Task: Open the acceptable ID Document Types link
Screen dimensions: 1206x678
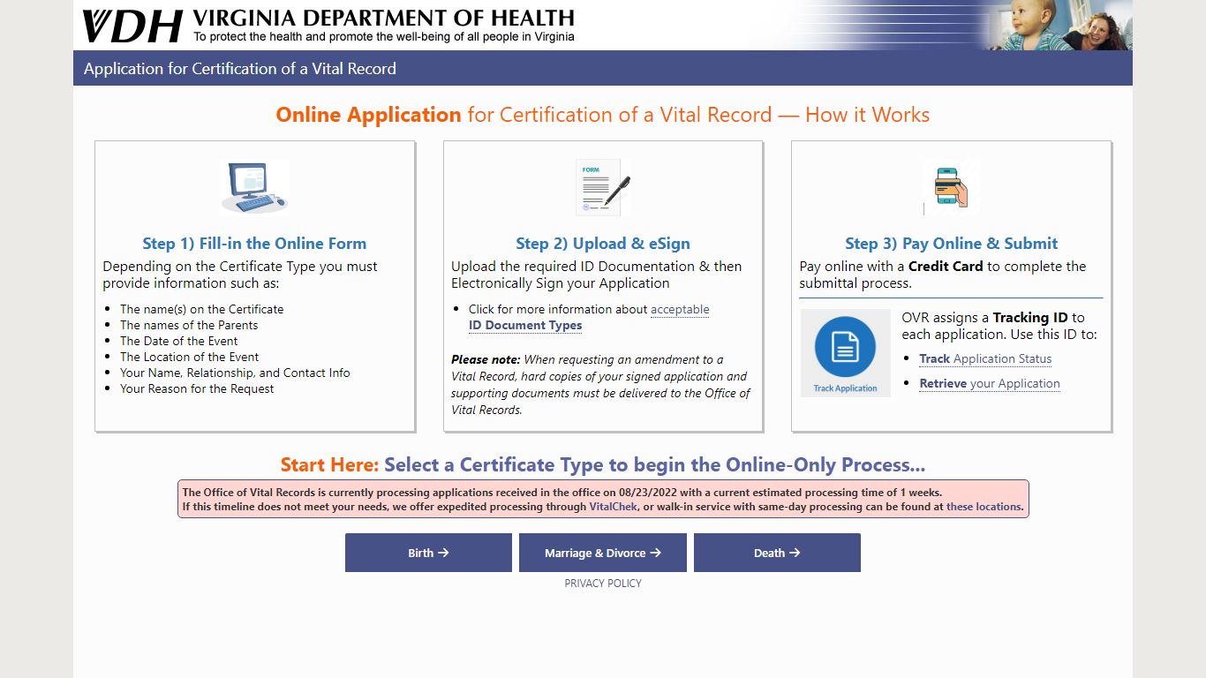Action: [589, 317]
